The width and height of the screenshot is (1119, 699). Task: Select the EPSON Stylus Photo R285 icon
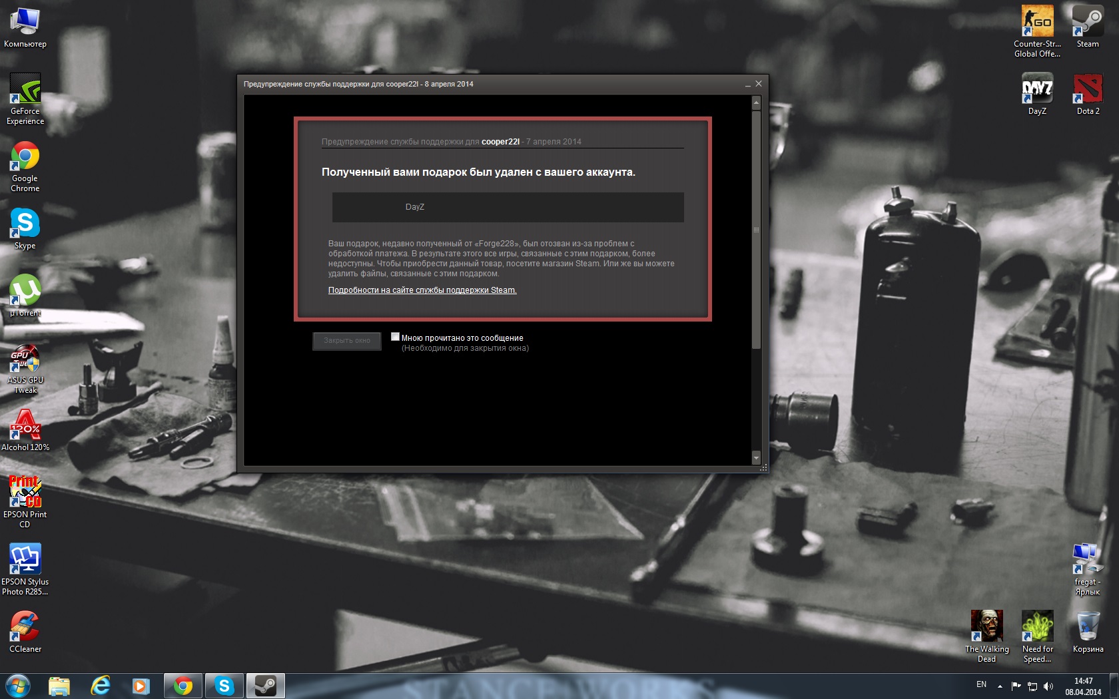[25, 569]
